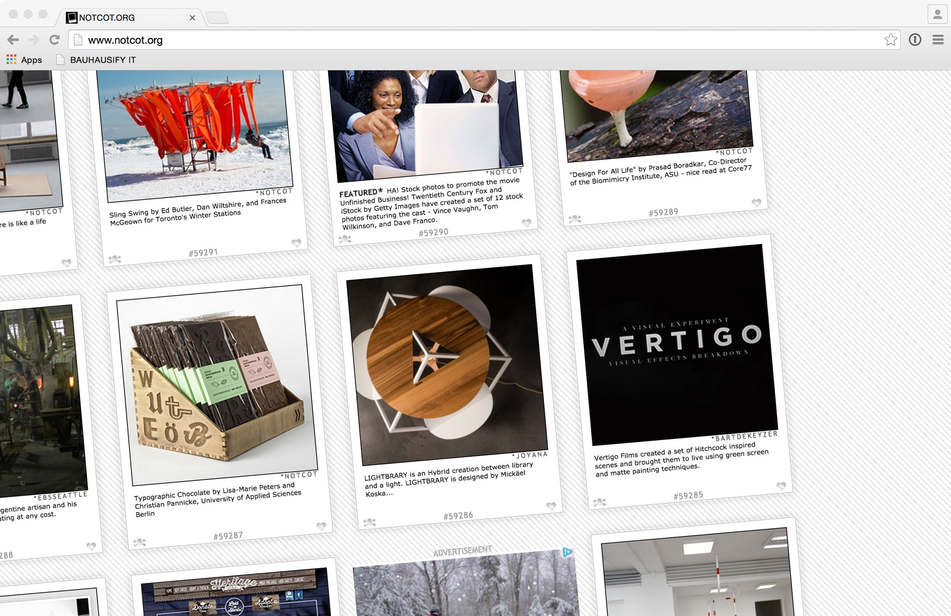The width and height of the screenshot is (951, 616).
Task: Open the LIGHTBRARY wooden lamp photo
Action: [447, 365]
